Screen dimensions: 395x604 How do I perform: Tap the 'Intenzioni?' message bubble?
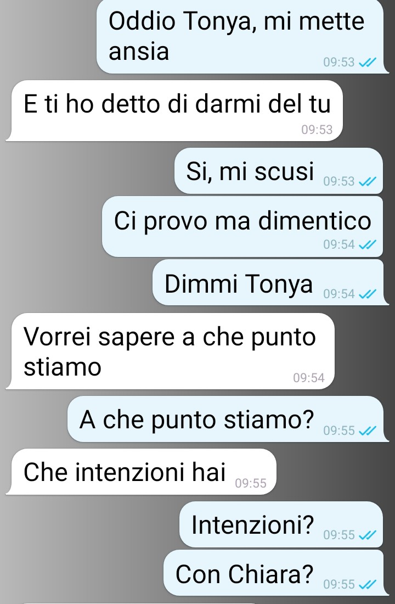pyautogui.click(x=281, y=524)
